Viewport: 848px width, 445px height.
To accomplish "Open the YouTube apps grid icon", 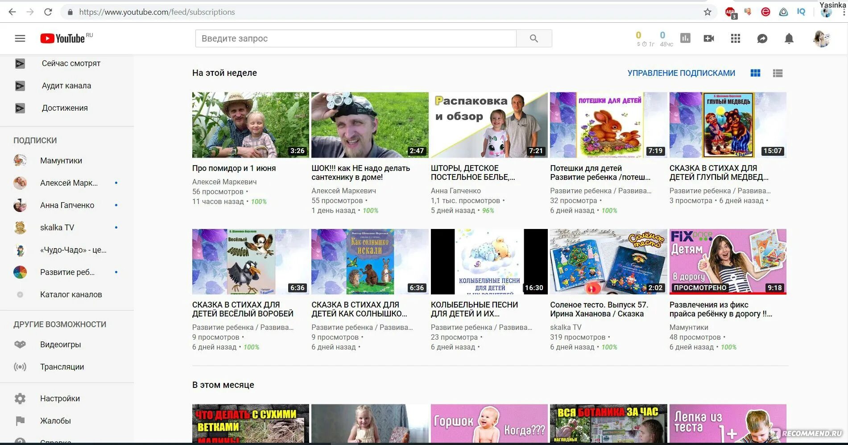I will [736, 38].
